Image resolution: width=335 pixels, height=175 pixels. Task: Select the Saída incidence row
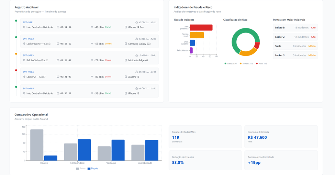click(295, 46)
